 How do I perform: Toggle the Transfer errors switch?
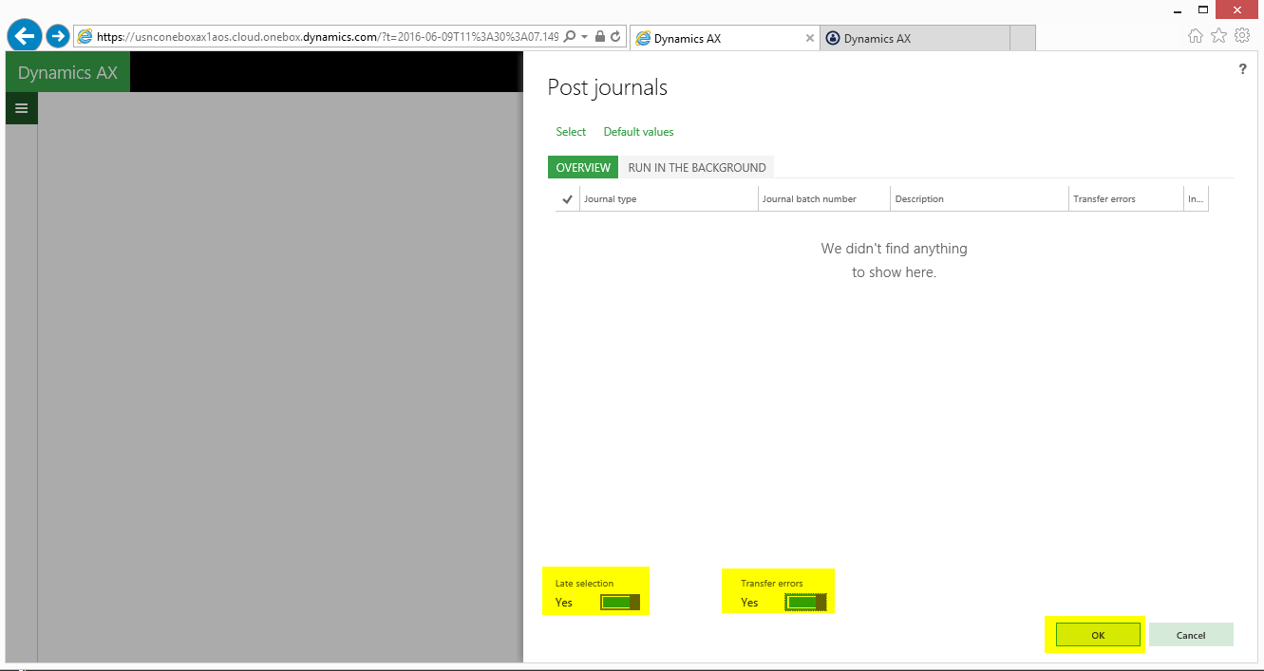(x=805, y=603)
